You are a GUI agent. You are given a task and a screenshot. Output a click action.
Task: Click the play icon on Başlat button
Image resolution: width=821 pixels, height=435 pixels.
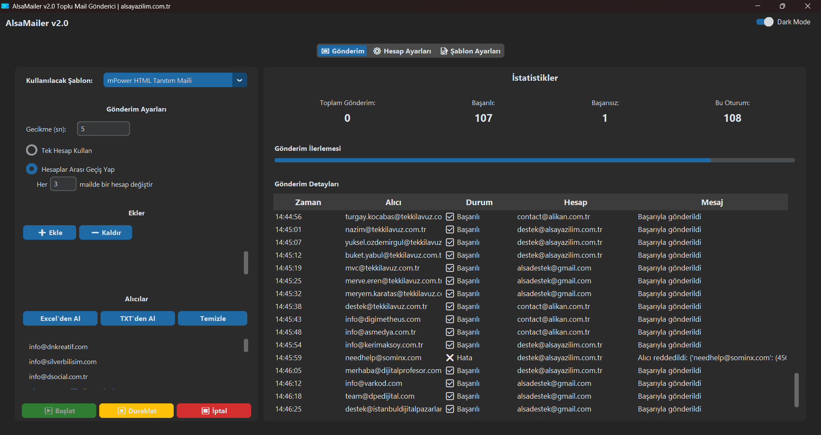coord(48,411)
